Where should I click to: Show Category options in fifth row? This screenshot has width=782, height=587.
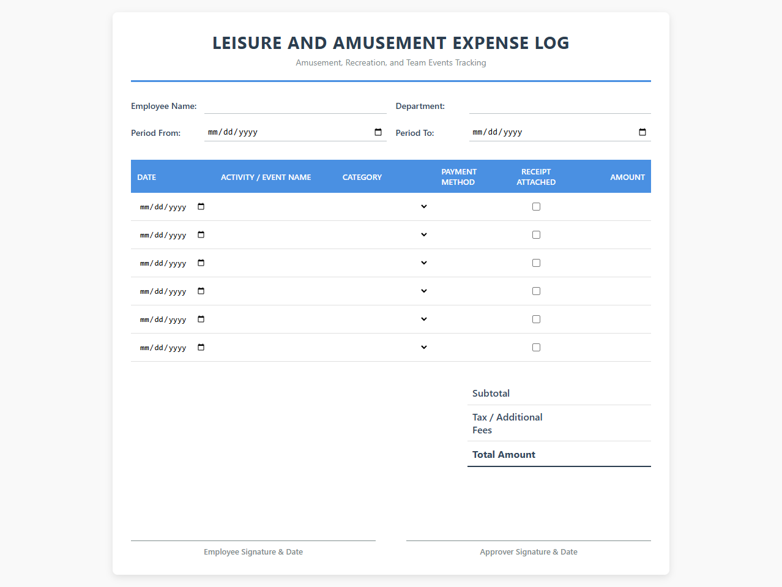coord(385,320)
